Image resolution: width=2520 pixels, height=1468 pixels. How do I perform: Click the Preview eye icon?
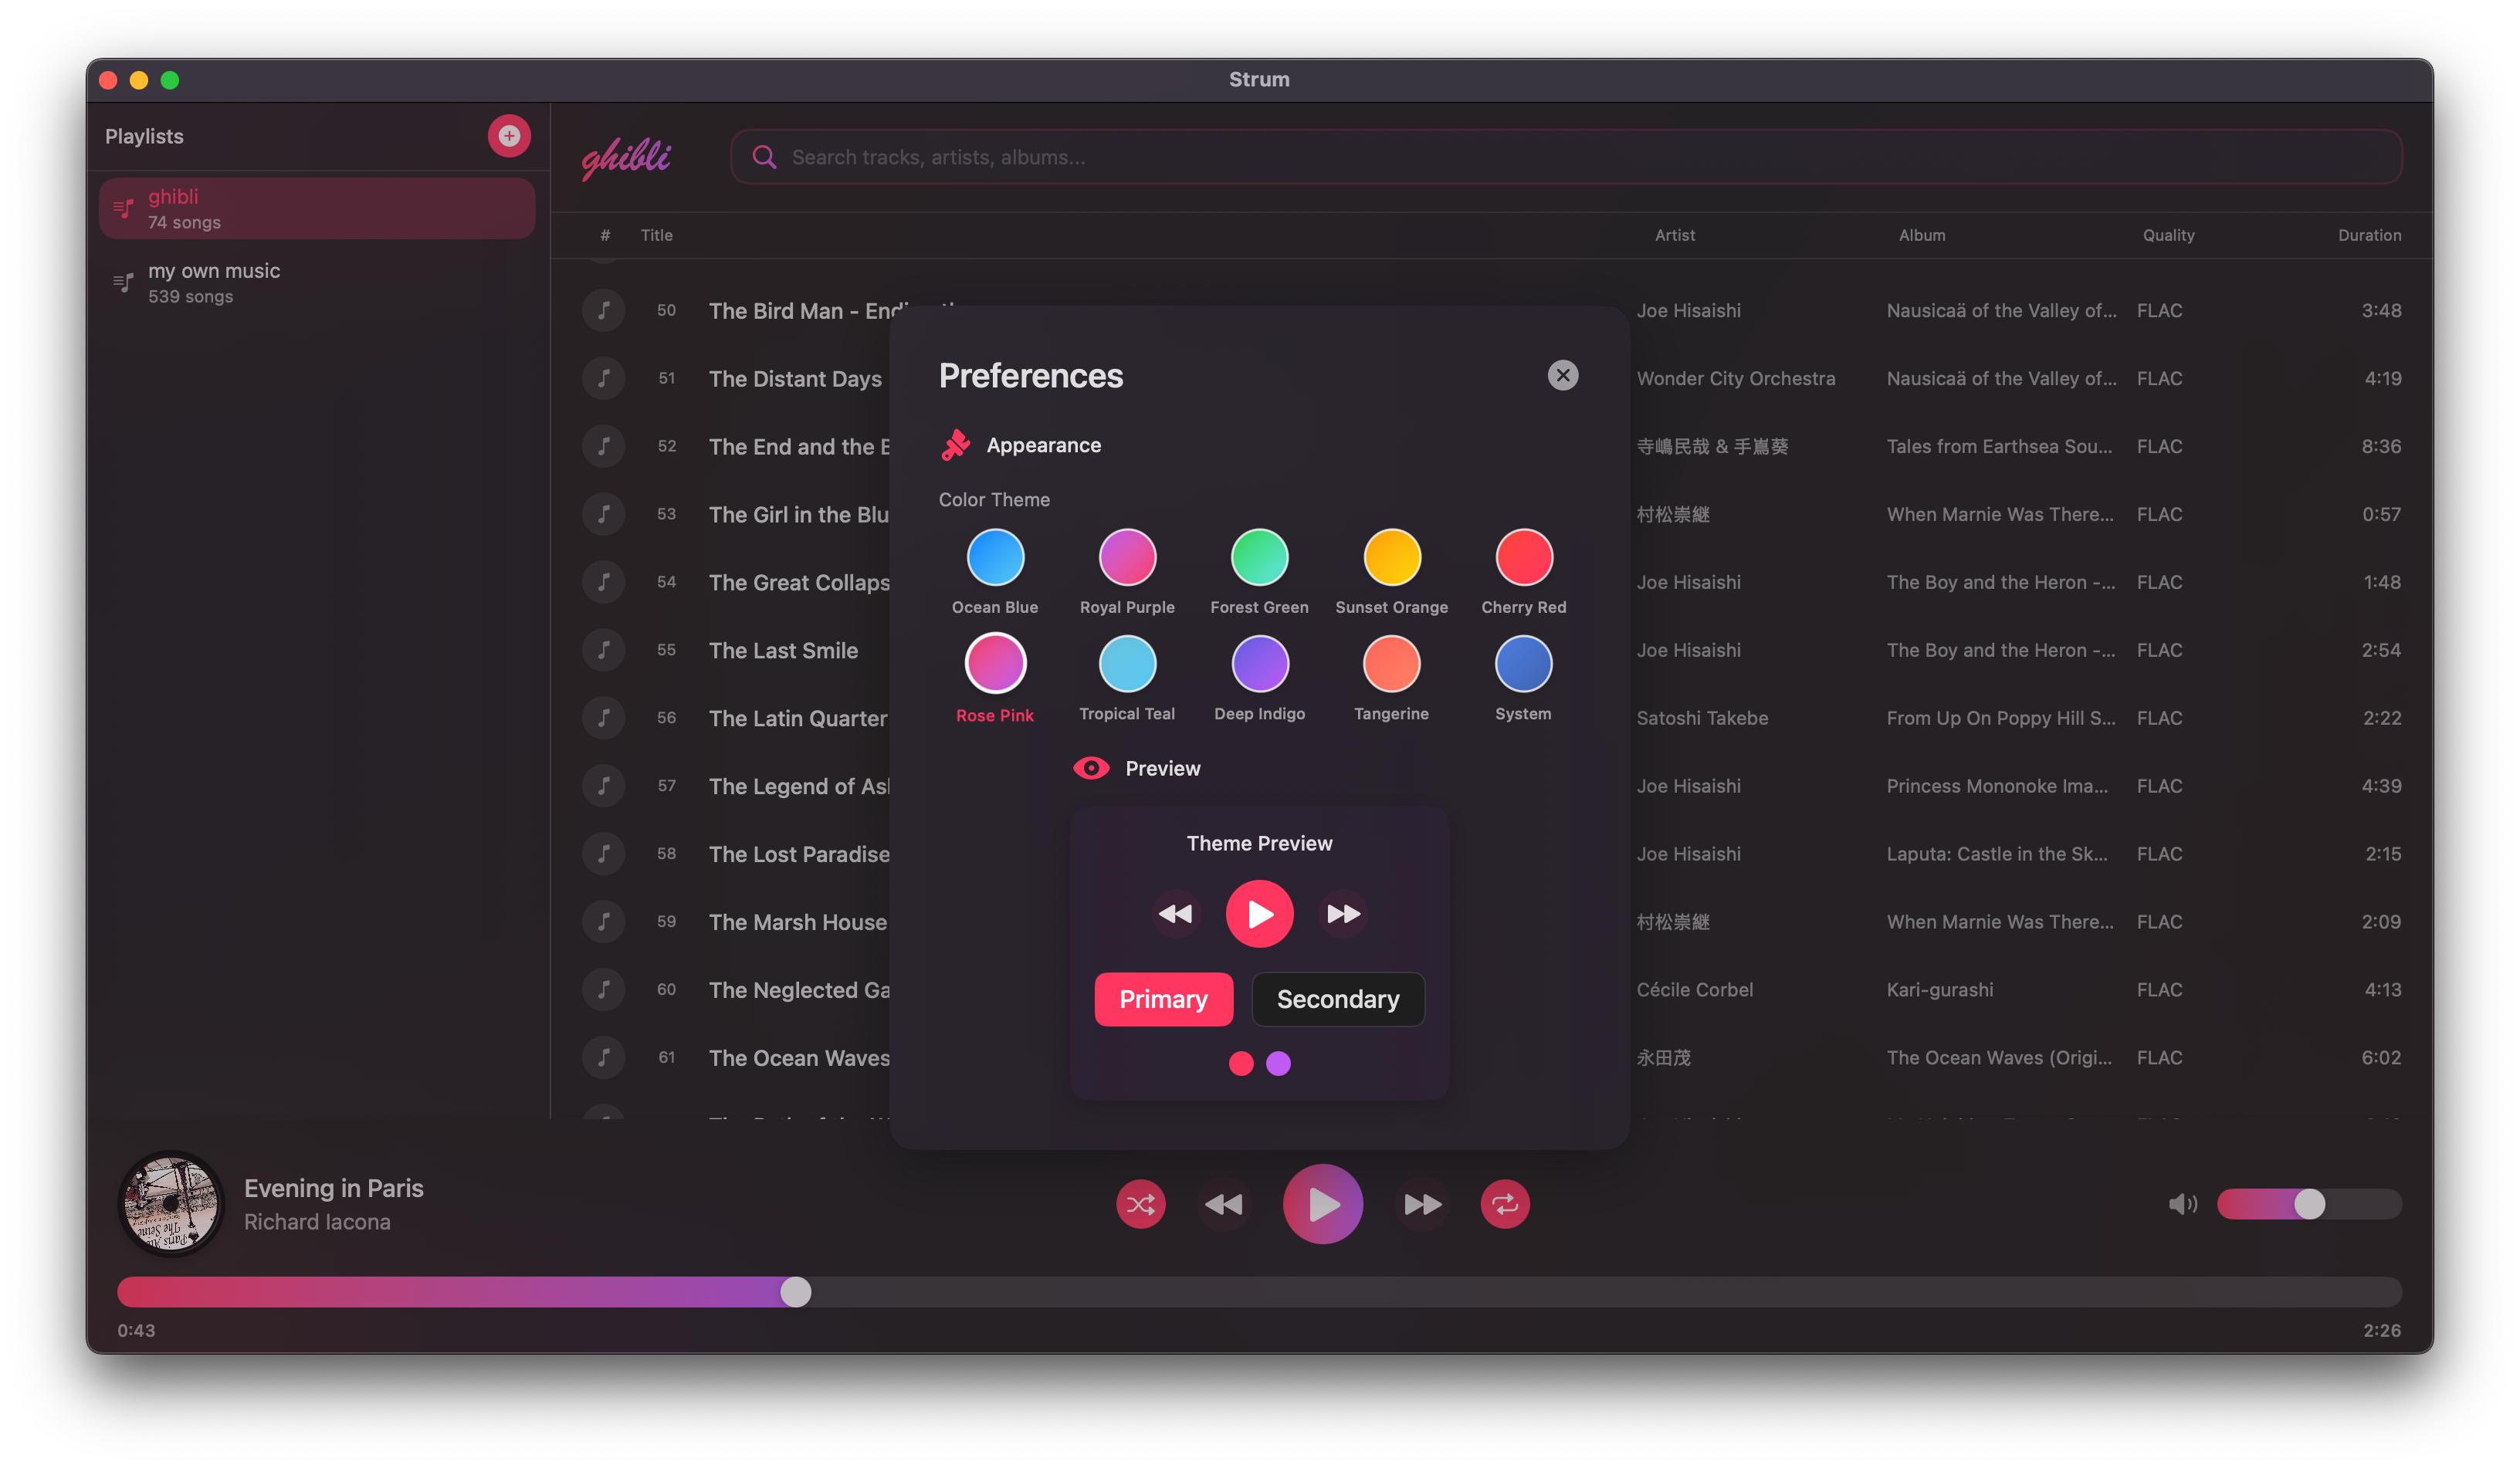coord(1091,768)
